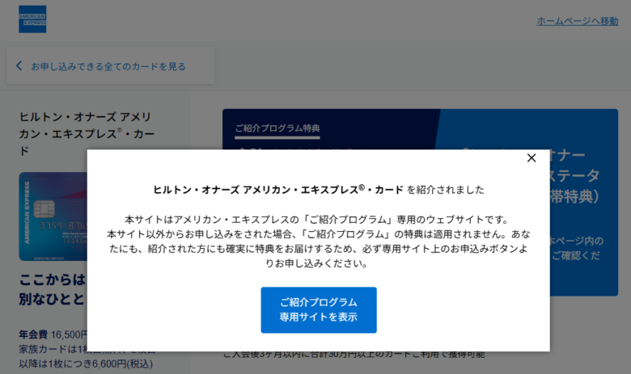The image size is (631, 374).
Task: Click dialog paragraph starting 本サイトはアメリカン・エキスプレスの
Action: click(x=318, y=242)
